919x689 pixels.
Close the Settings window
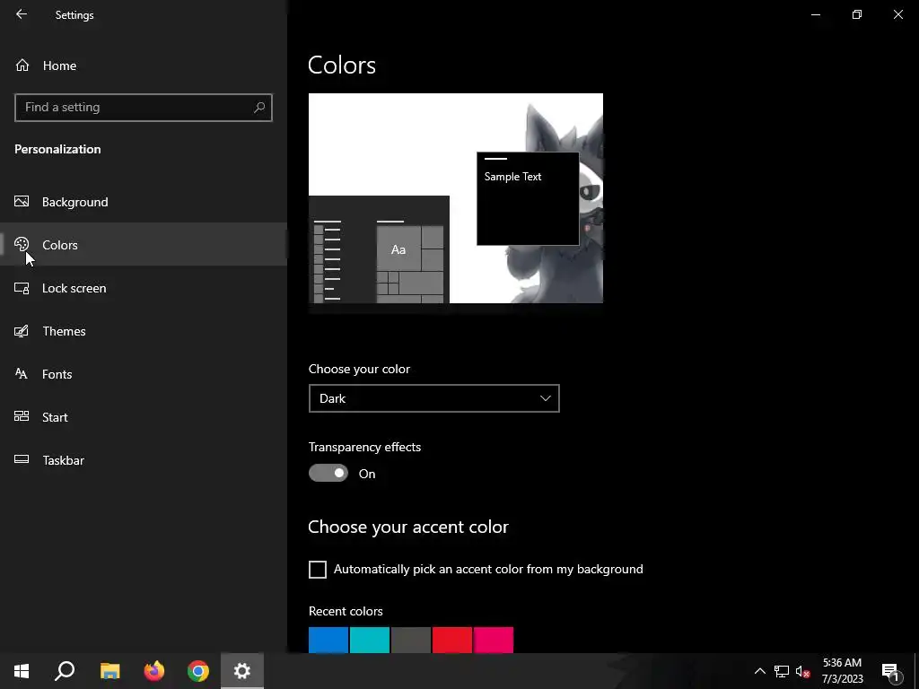pos(897,14)
